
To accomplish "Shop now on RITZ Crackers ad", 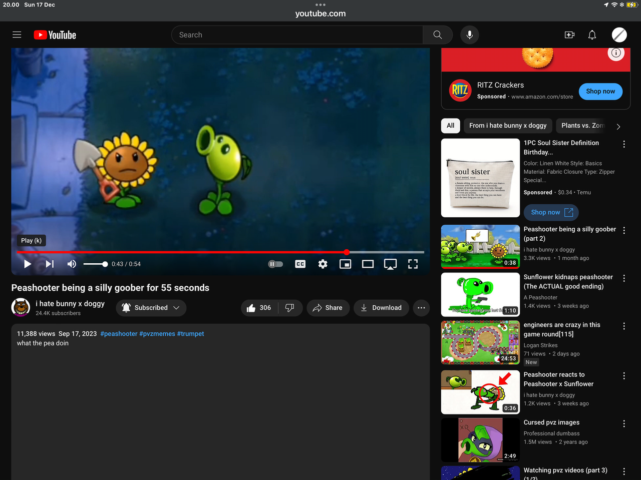I will pos(600,91).
